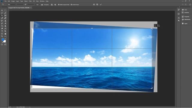Click the search icon in the options bar
This screenshot has height=108, width=192.
point(183,4)
